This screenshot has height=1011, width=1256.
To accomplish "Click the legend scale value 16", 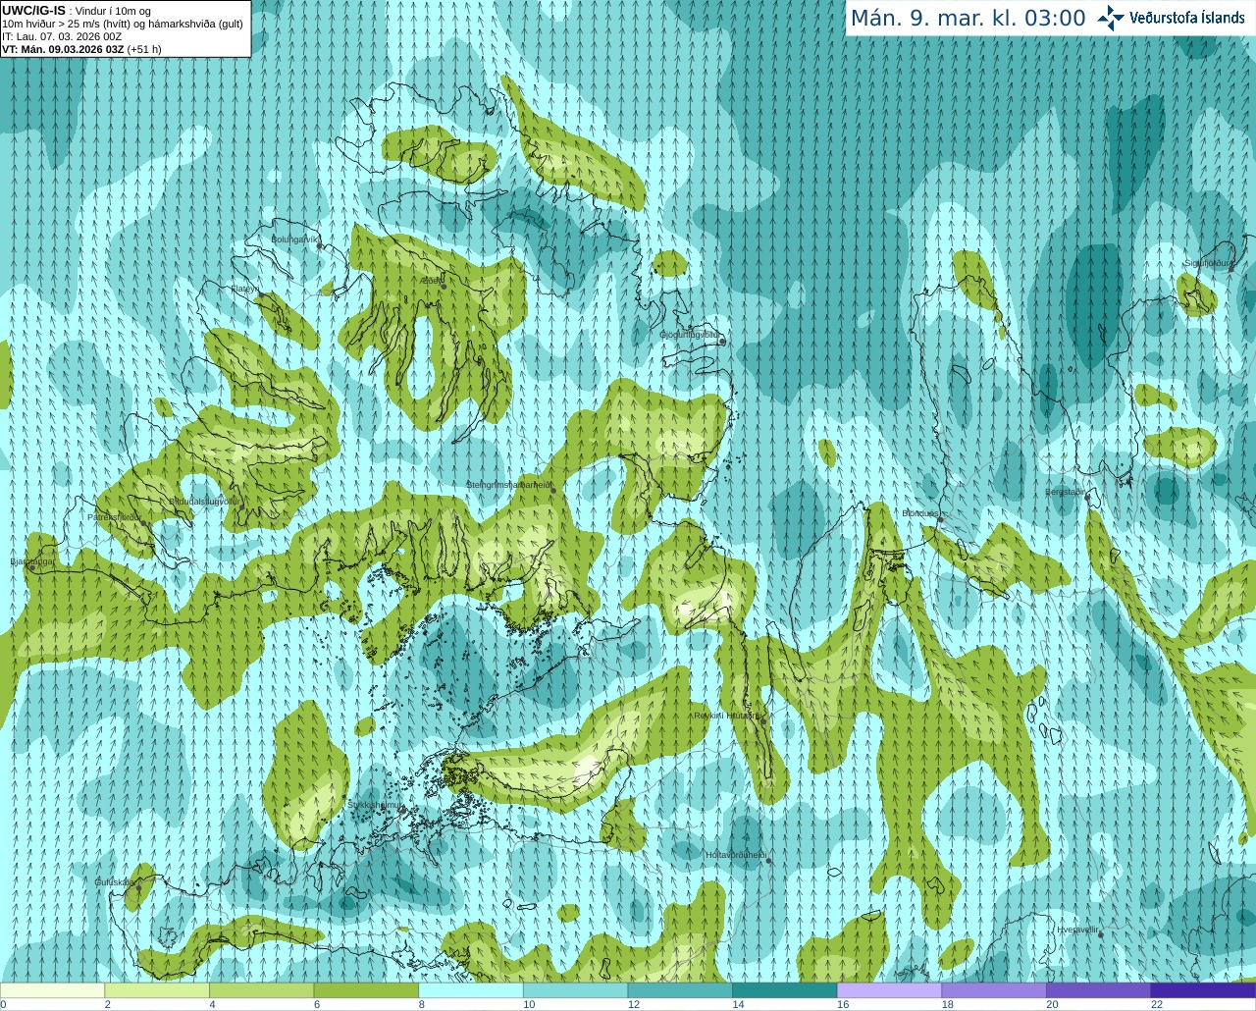I will click(843, 1004).
